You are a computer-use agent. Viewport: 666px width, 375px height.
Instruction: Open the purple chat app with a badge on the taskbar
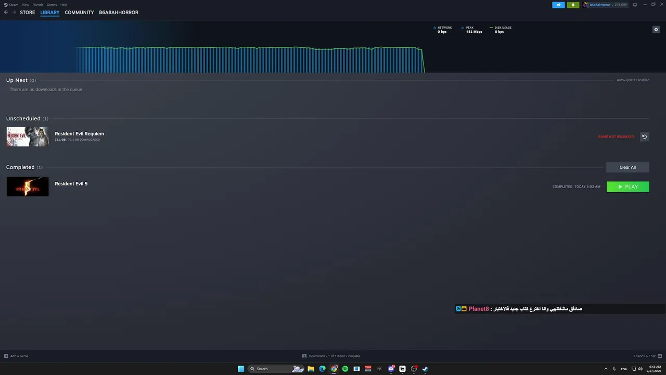click(x=391, y=369)
